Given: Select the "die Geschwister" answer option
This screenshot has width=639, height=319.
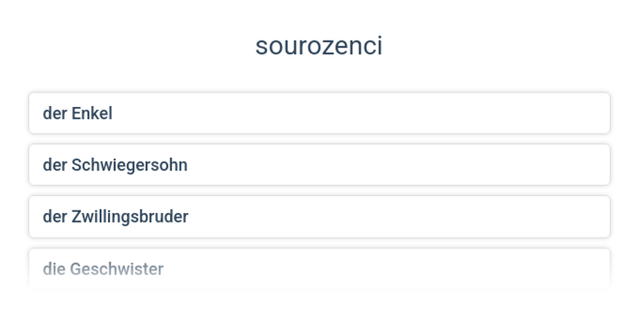Looking at the screenshot, I should (x=319, y=269).
